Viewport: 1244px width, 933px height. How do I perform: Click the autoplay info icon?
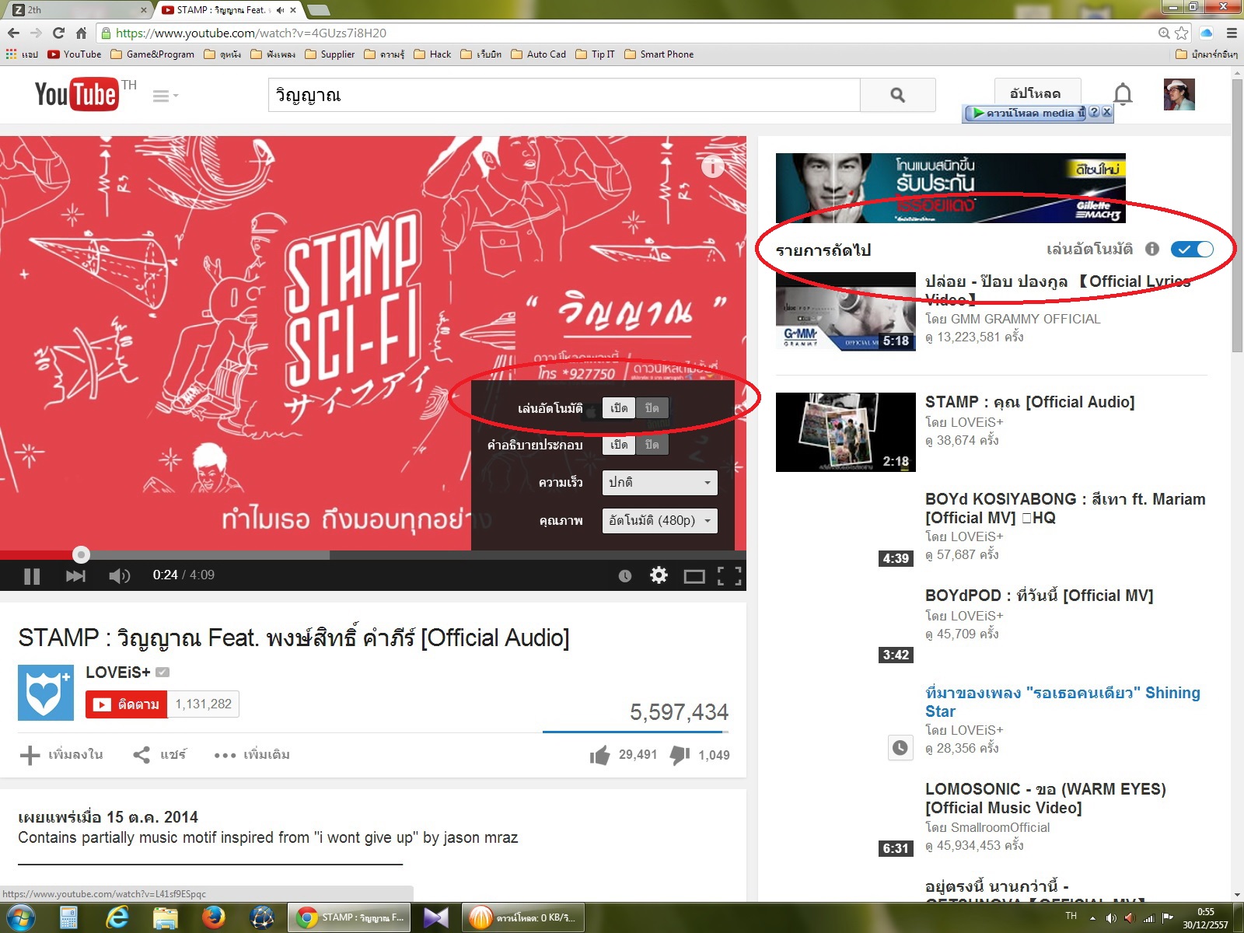(1152, 249)
